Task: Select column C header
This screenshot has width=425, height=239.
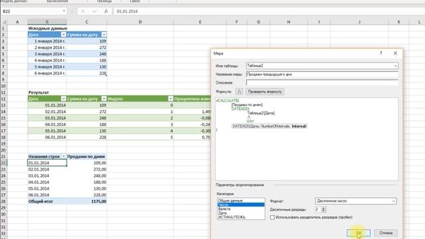Action: [x=87, y=22]
